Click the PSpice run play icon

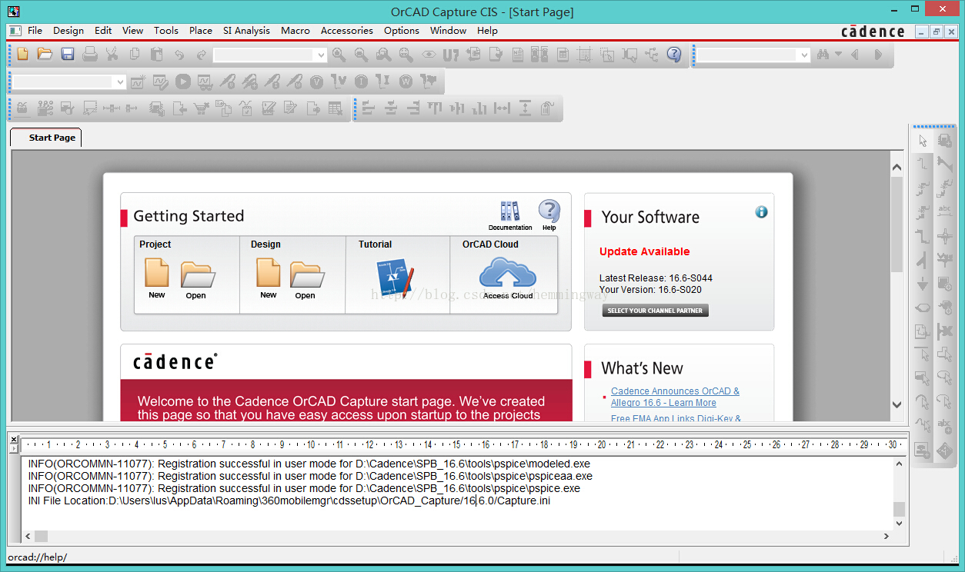[182, 81]
